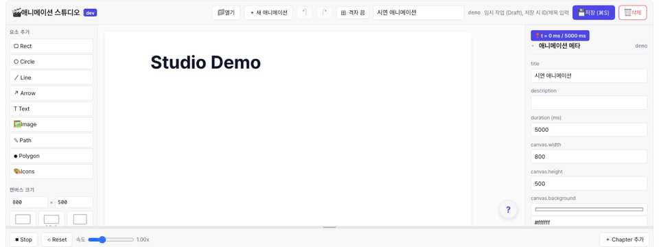Screen dimensions: 659x247
Task: Edit the duration (ms) field
Action: pyautogui.click(x=589, y=130)
